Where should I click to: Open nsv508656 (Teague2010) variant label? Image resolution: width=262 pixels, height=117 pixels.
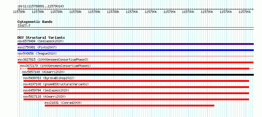point(37,53)
